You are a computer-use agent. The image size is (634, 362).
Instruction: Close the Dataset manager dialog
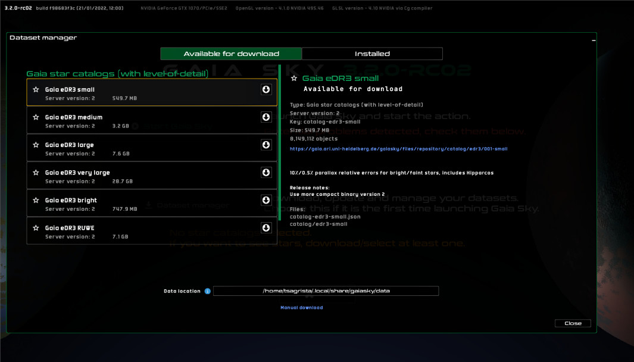click(573, 323)
